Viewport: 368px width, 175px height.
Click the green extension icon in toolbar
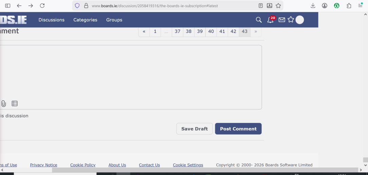337,6
